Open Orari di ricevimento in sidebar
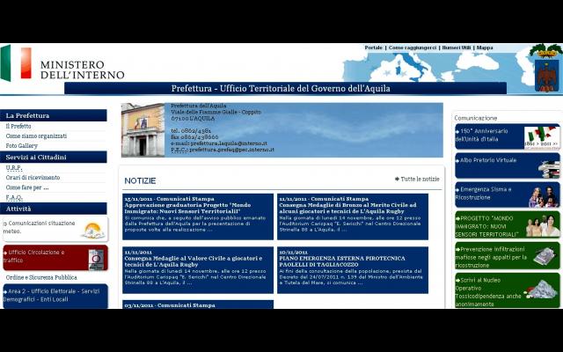The image size is (563, 352). point(33,177)
